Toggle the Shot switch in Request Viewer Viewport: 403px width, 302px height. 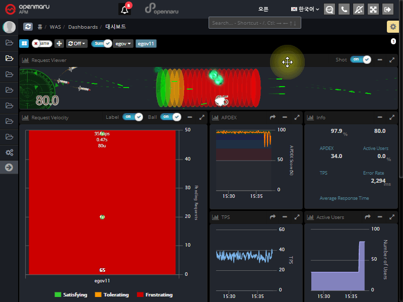[x=360, y=59]
